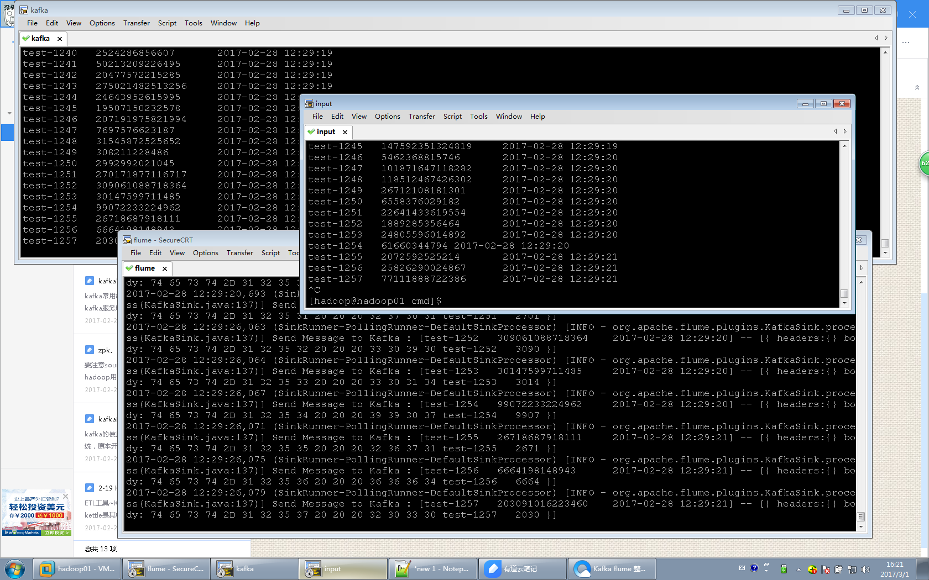The height and width of the screenshot is (580, 929).
Task: Click the flag icon in system tray
Action: pyautogui.click(x=826, y=569)
